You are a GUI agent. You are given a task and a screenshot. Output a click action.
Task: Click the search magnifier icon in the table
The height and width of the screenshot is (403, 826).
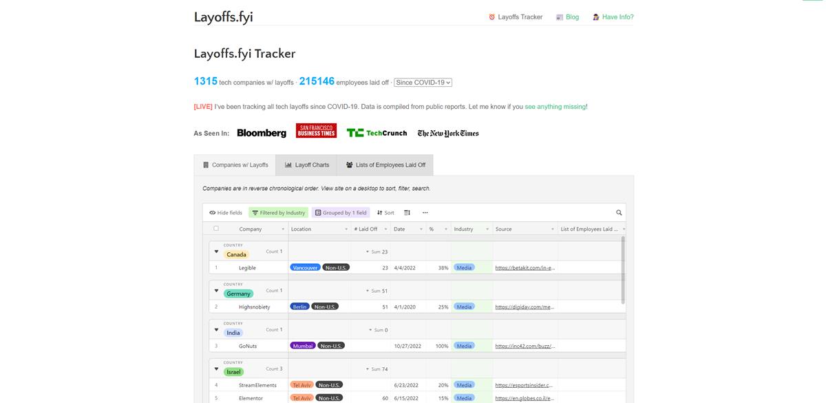click(x=619, y=213)
